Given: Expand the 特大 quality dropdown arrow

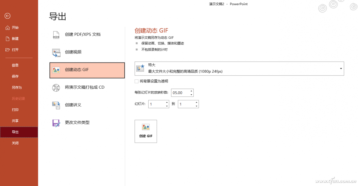Looking at the screenshot, I should pos(341,68).
